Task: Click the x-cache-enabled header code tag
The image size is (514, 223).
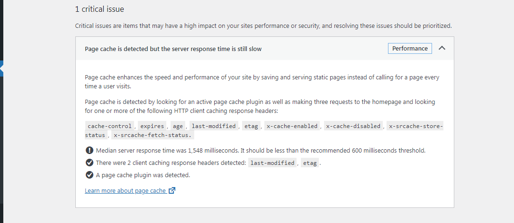Action: point(291,126)
